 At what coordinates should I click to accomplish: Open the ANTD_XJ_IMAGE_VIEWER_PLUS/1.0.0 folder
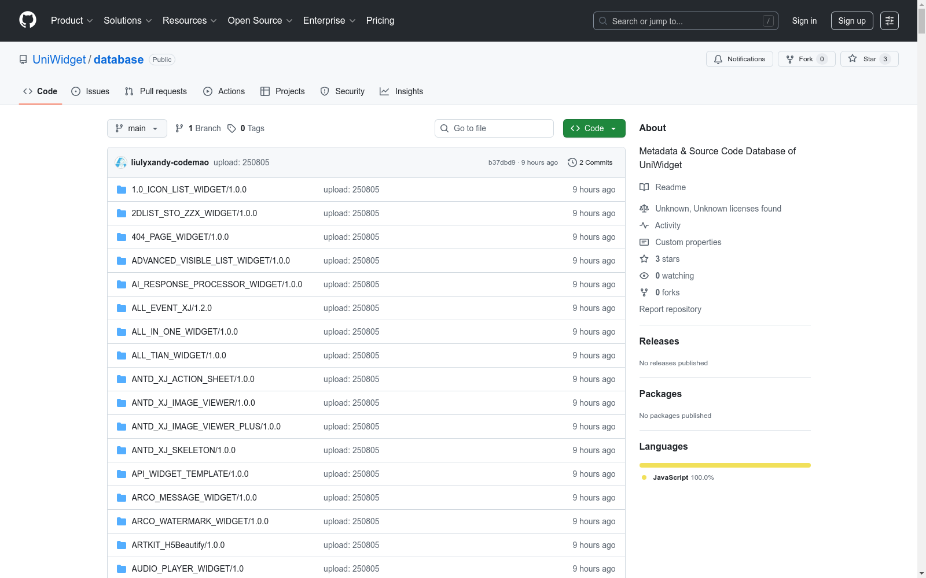[x=206, y=427]
